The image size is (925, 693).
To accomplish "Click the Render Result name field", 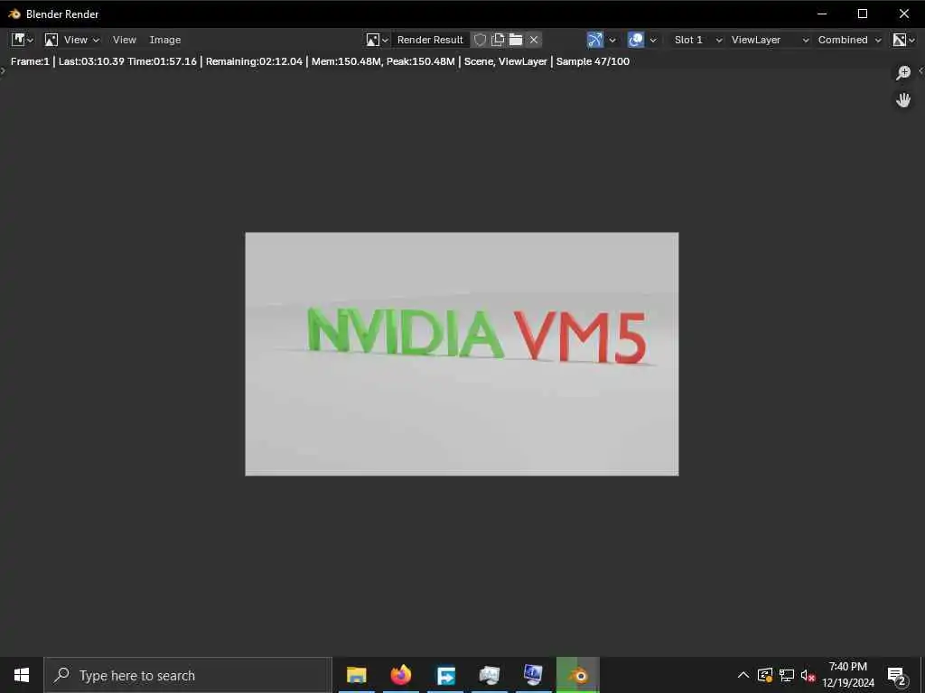I will pos(430,40).
